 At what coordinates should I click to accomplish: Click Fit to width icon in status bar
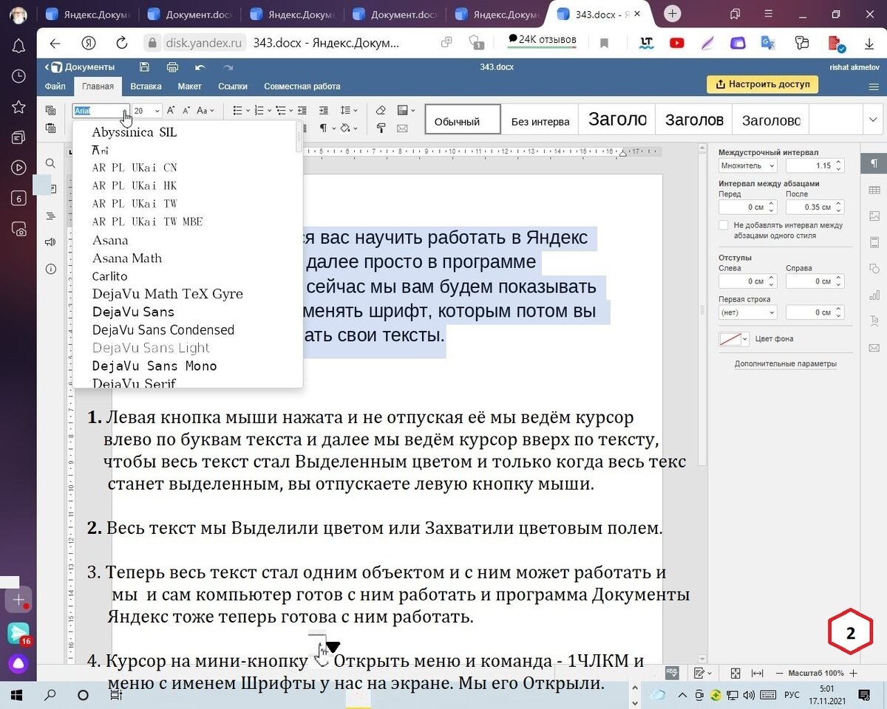(x=757, y=674)
